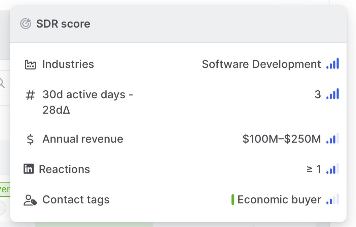Click the Contact tags person icon
The width and height of the screenshot is (356, 227).
pyautogui.click(x=30, y=200)
